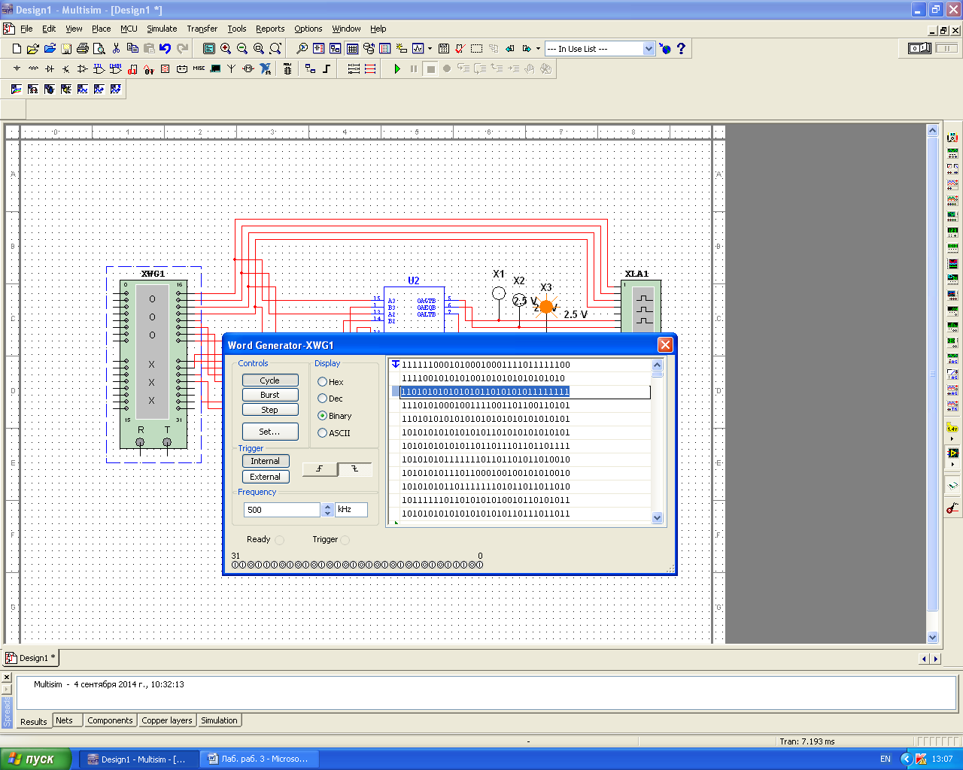This screenshot has width=963, height=770.
Task: Place a Basic component (resistor symbol)
Action: (x=33, y=68)
